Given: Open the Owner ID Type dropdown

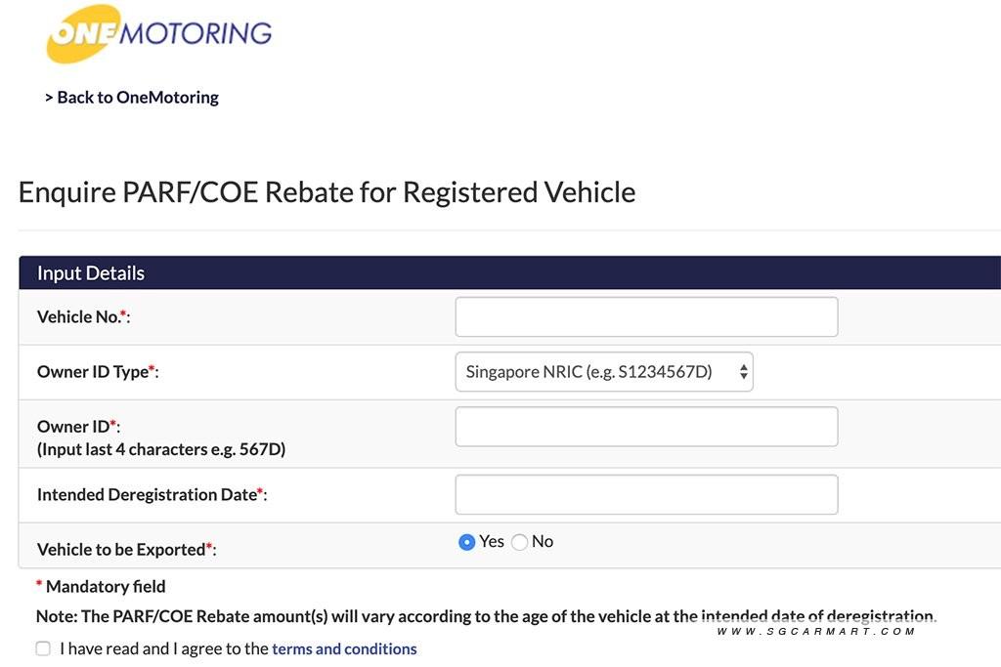Looking at the screenshot, I should click(603, 372).
